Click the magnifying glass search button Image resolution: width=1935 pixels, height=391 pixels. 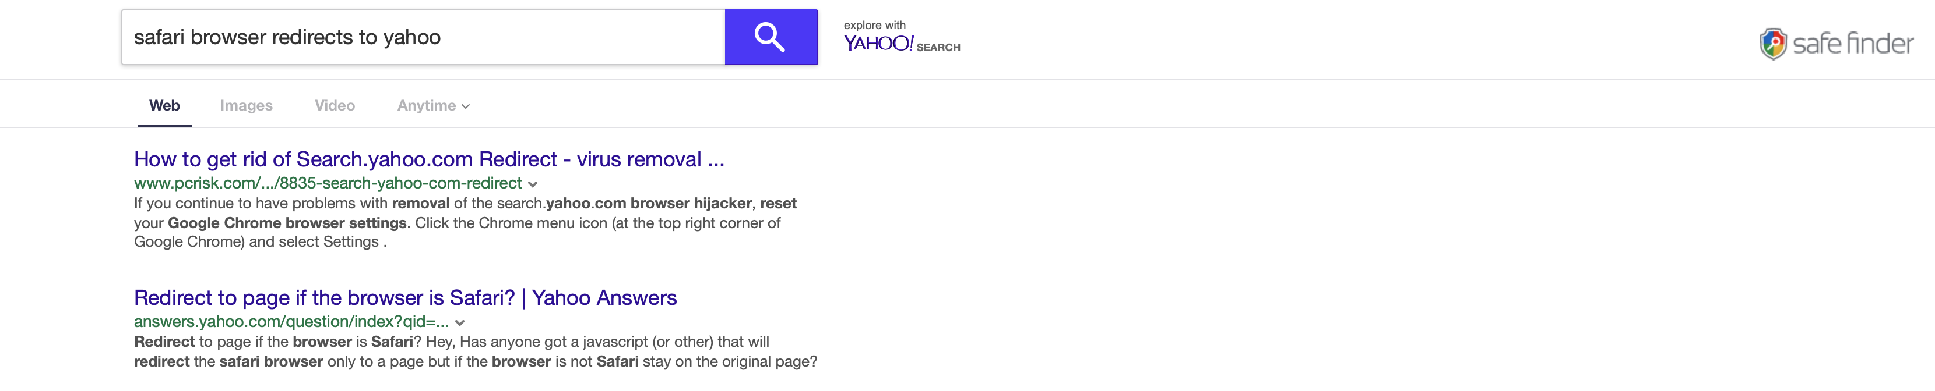click(771, 37)
